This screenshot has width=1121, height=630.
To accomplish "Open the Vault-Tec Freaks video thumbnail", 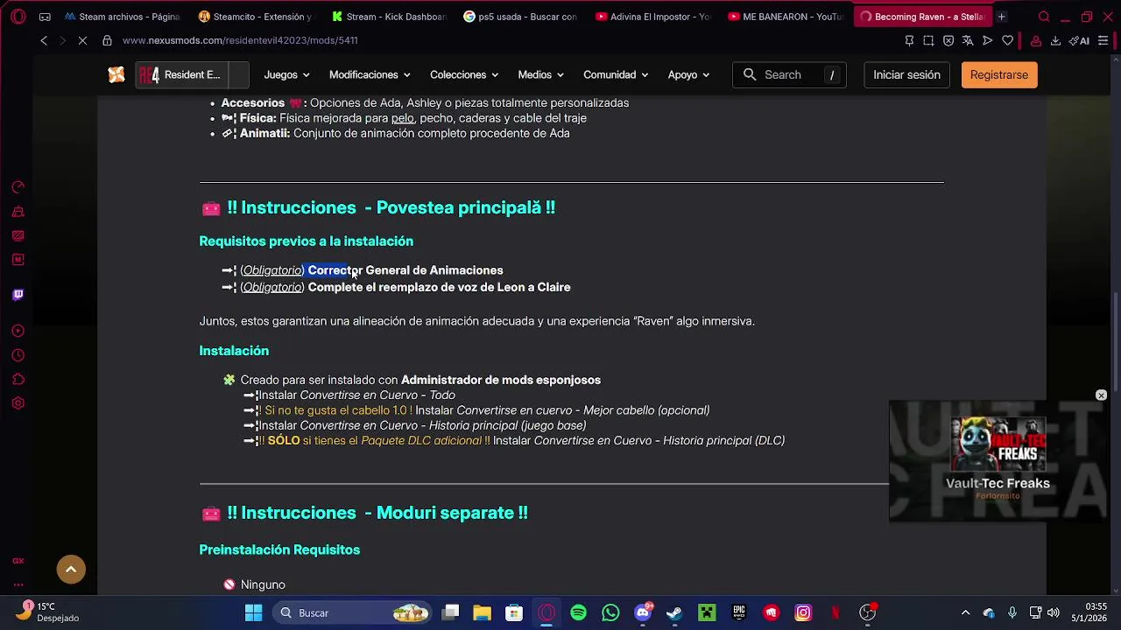I will pos(998,445).
